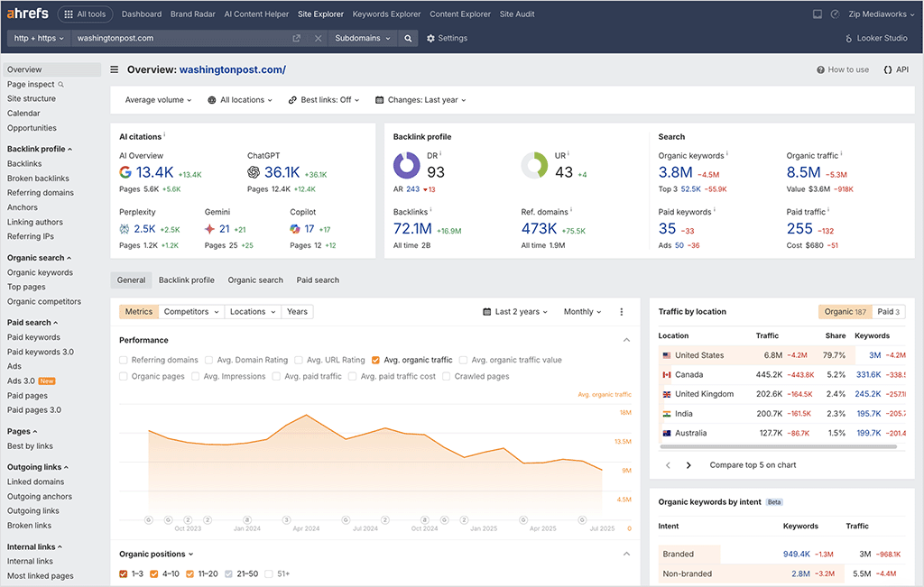
Task: Open Average volume dropdown
Action: tap(158, 100)
